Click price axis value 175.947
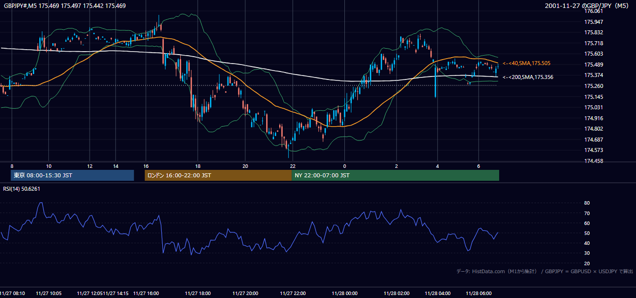 coord(594,22)
